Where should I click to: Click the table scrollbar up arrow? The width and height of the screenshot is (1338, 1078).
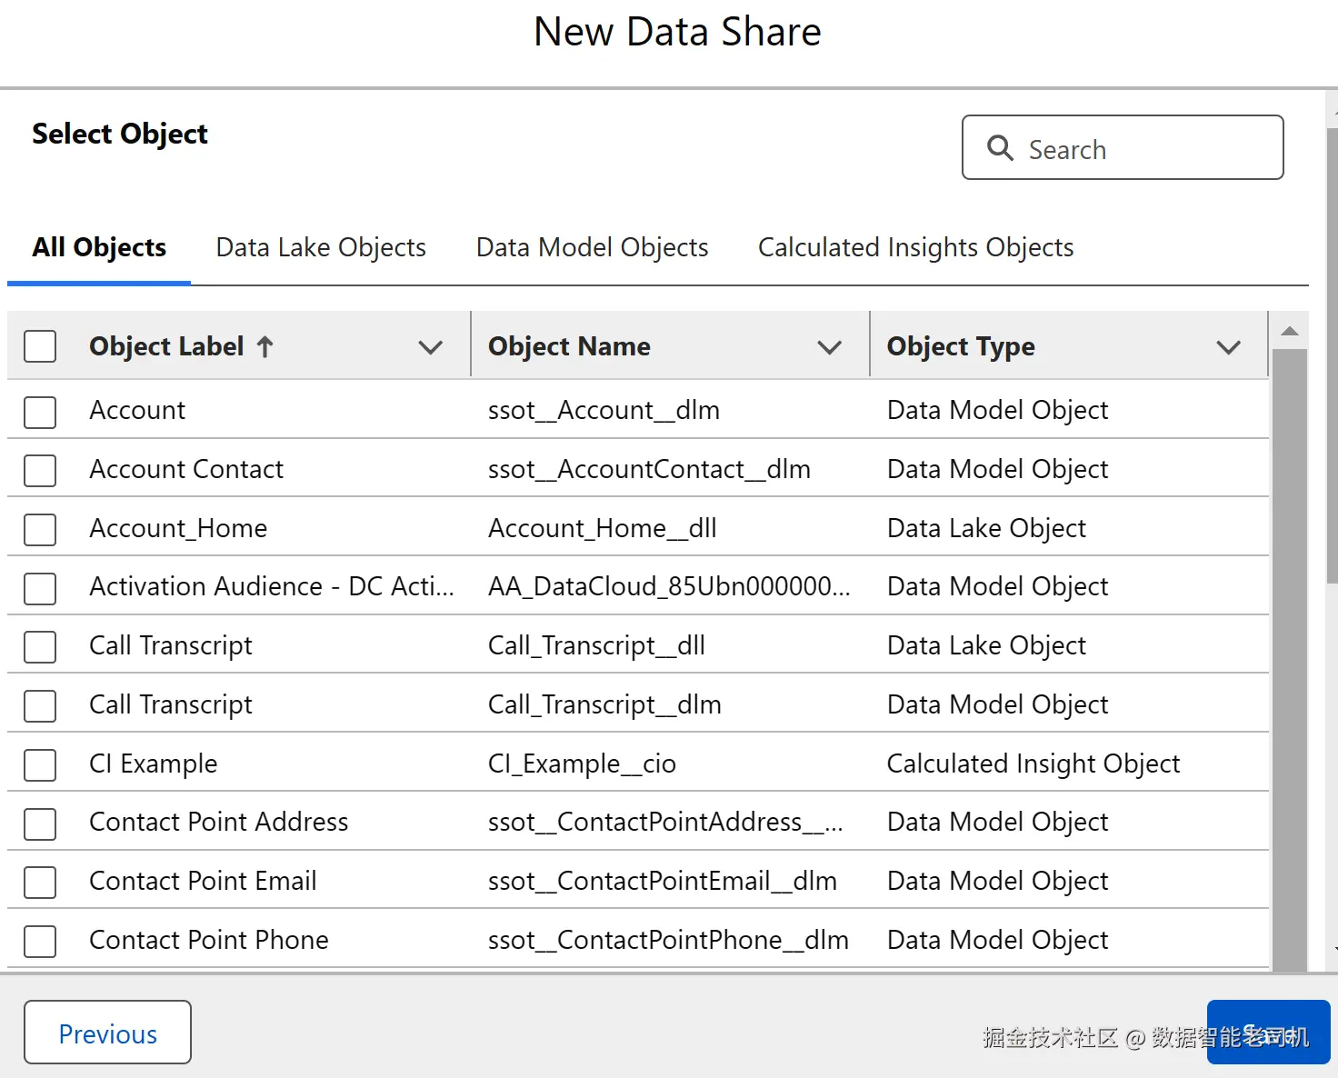pyautogui.click(x=1289, y=332)
